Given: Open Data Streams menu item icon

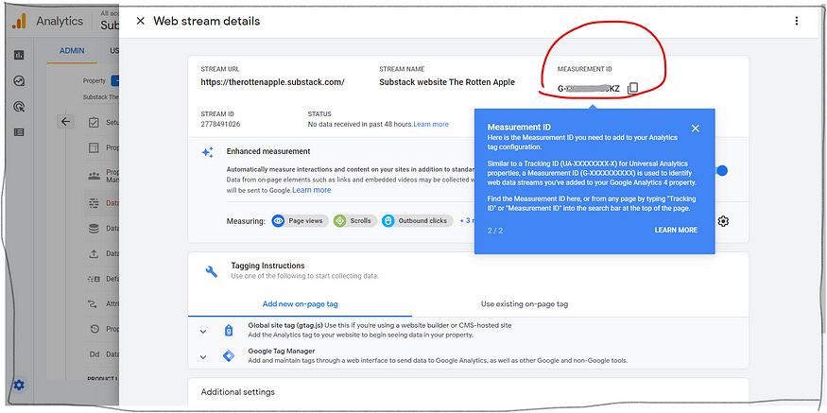Looking at the screenshot, I should (94, 202).
